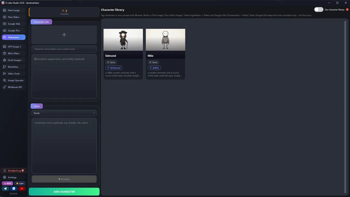Open the Telegram channel icon

(5, 189)
